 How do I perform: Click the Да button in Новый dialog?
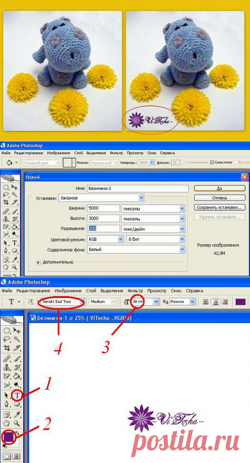point(220,188)
